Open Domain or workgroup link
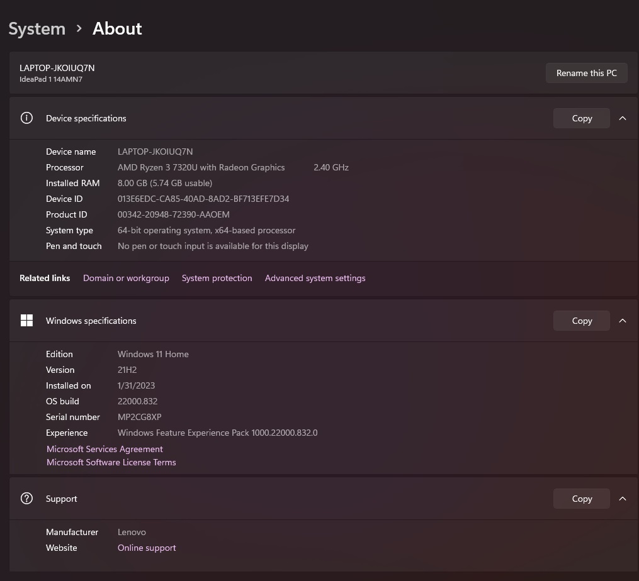This screenshot has height=581, width=639. pyautogui.click(x=126, y=278)
